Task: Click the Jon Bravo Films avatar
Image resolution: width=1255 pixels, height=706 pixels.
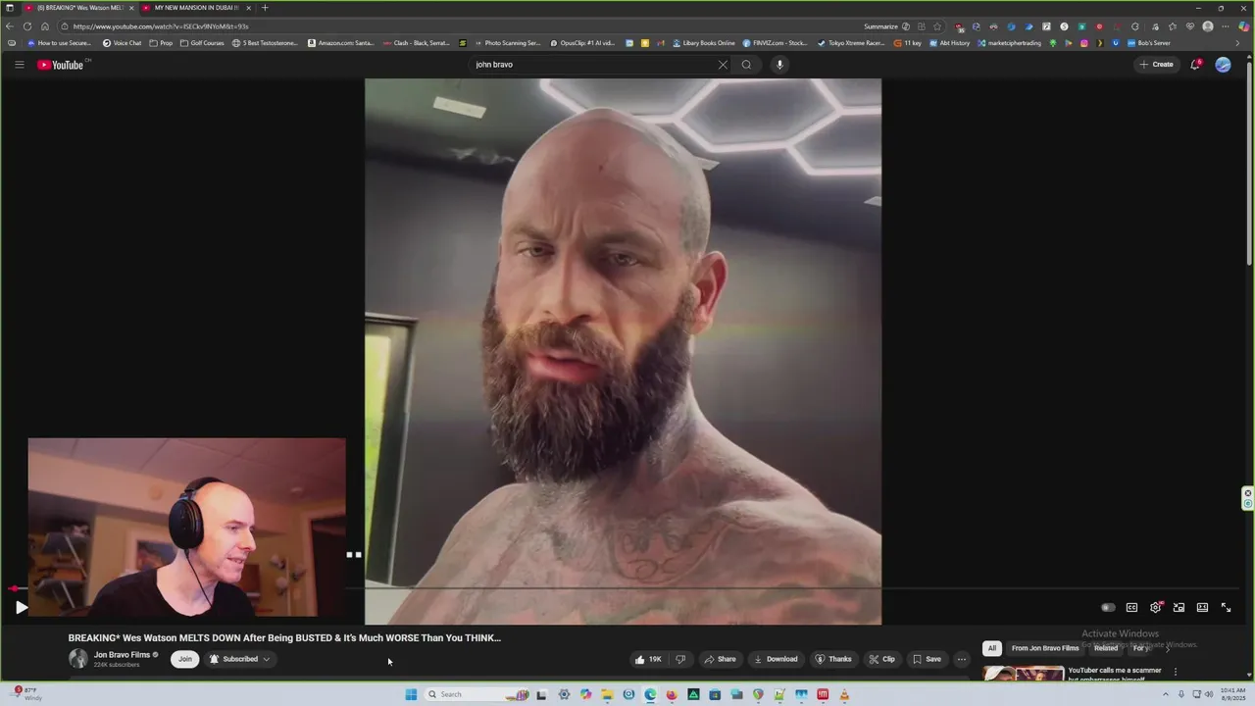Action: click(77, 659)
